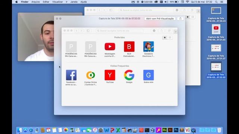
Task: Open the Apple menu
Action: pos(16,2)
